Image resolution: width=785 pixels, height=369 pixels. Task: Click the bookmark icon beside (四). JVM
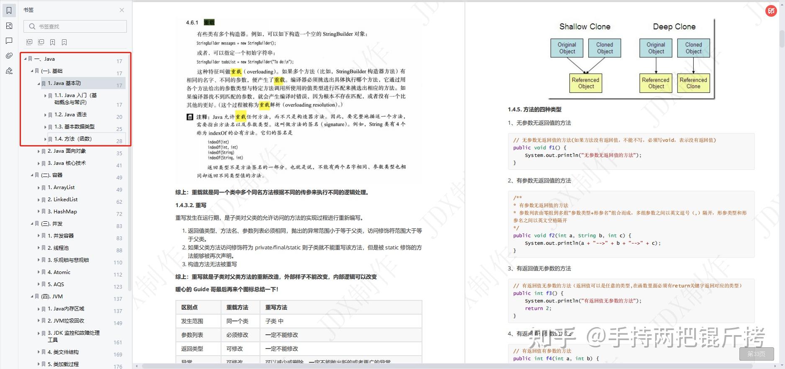37,297
